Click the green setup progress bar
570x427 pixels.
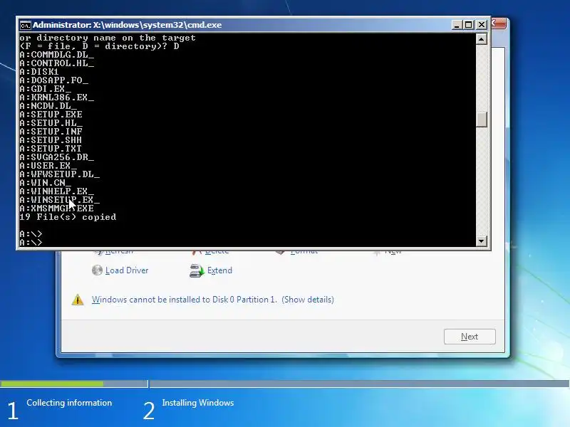pos(51,384)
